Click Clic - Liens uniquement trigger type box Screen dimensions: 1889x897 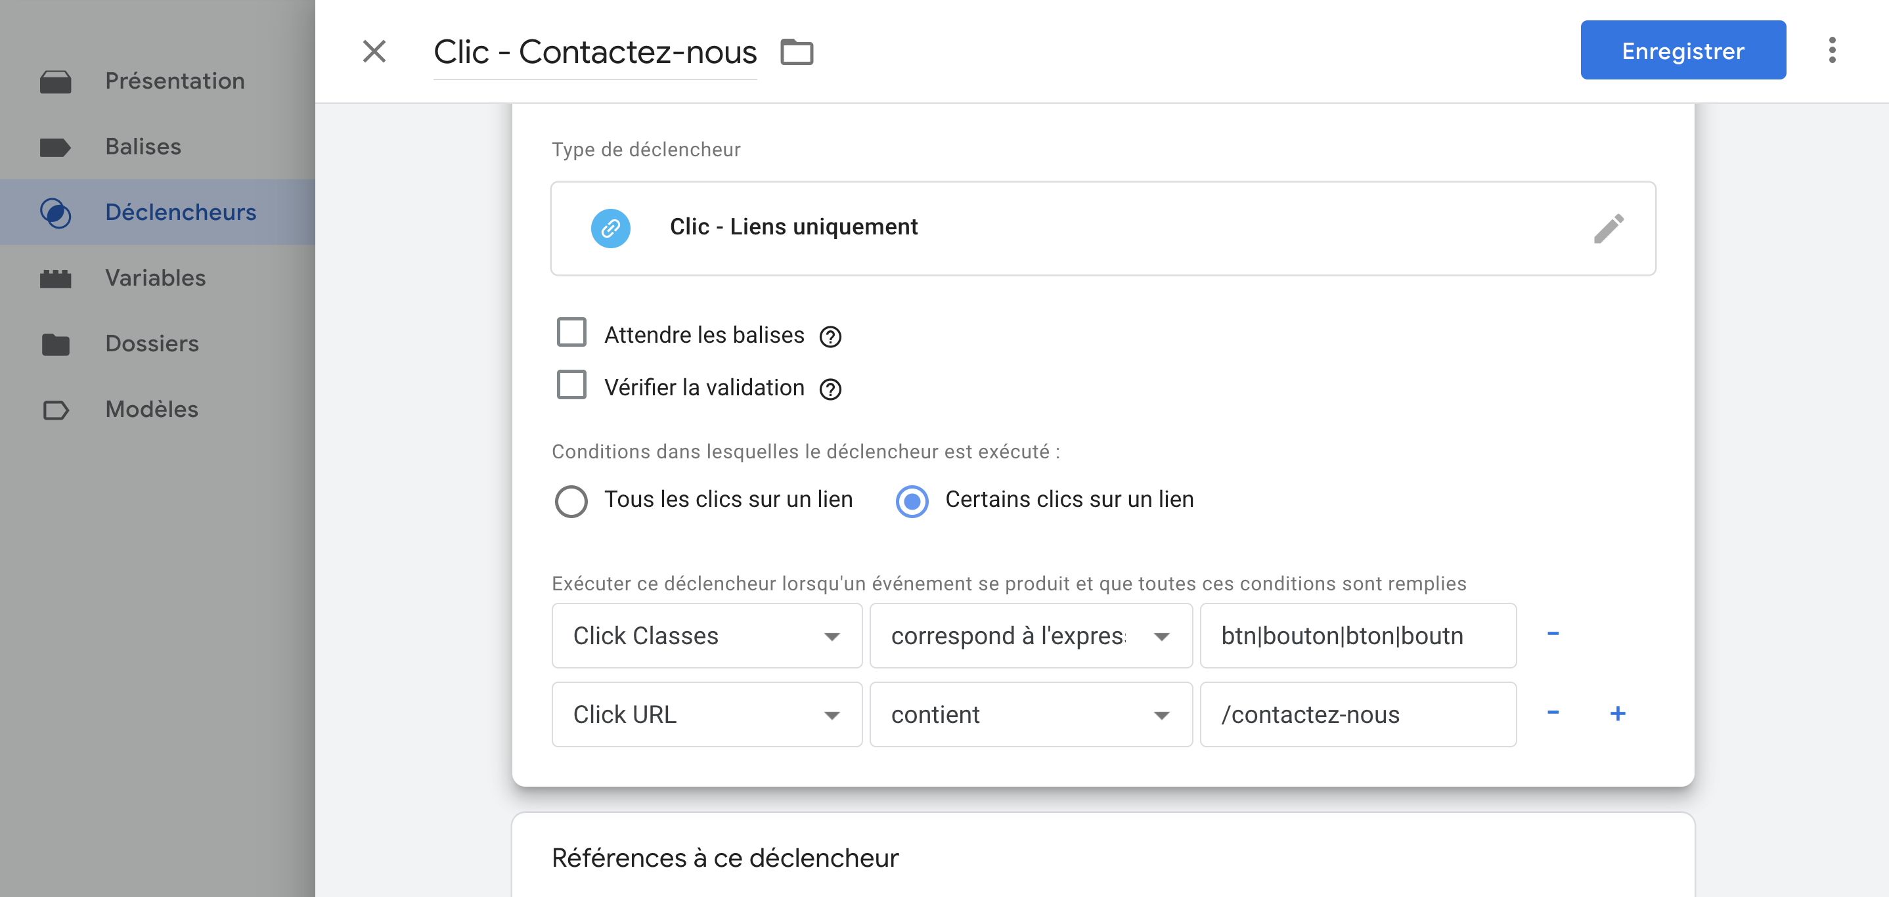point(1102,228)
